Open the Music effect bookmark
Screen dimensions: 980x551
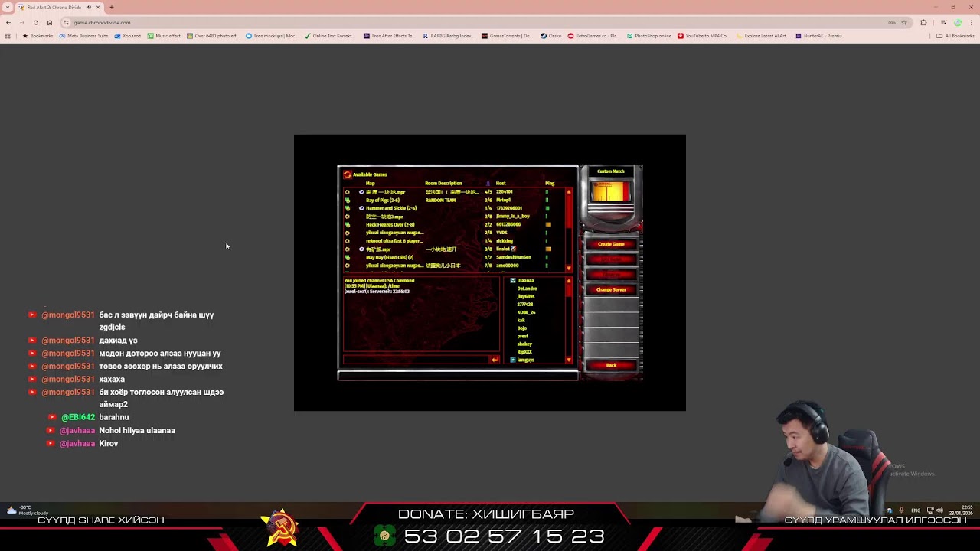pyautogui.click(x=164, y=36)
